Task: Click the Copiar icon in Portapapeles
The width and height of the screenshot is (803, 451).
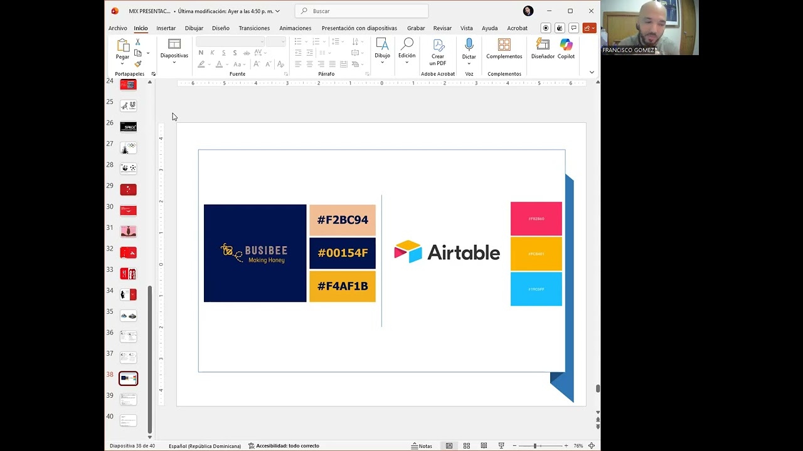Action: (x=138, y=53)
